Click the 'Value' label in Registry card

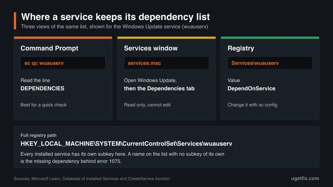point(234,80)
